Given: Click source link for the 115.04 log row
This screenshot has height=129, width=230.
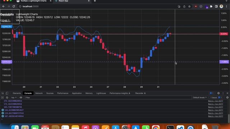Looking at the screenshot, I should (216, 113).
